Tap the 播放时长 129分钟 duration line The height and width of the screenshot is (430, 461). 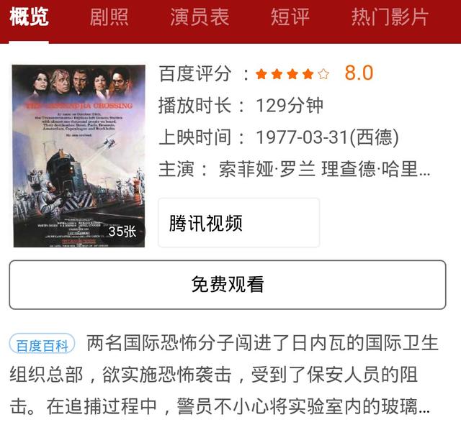pos(241,105)
